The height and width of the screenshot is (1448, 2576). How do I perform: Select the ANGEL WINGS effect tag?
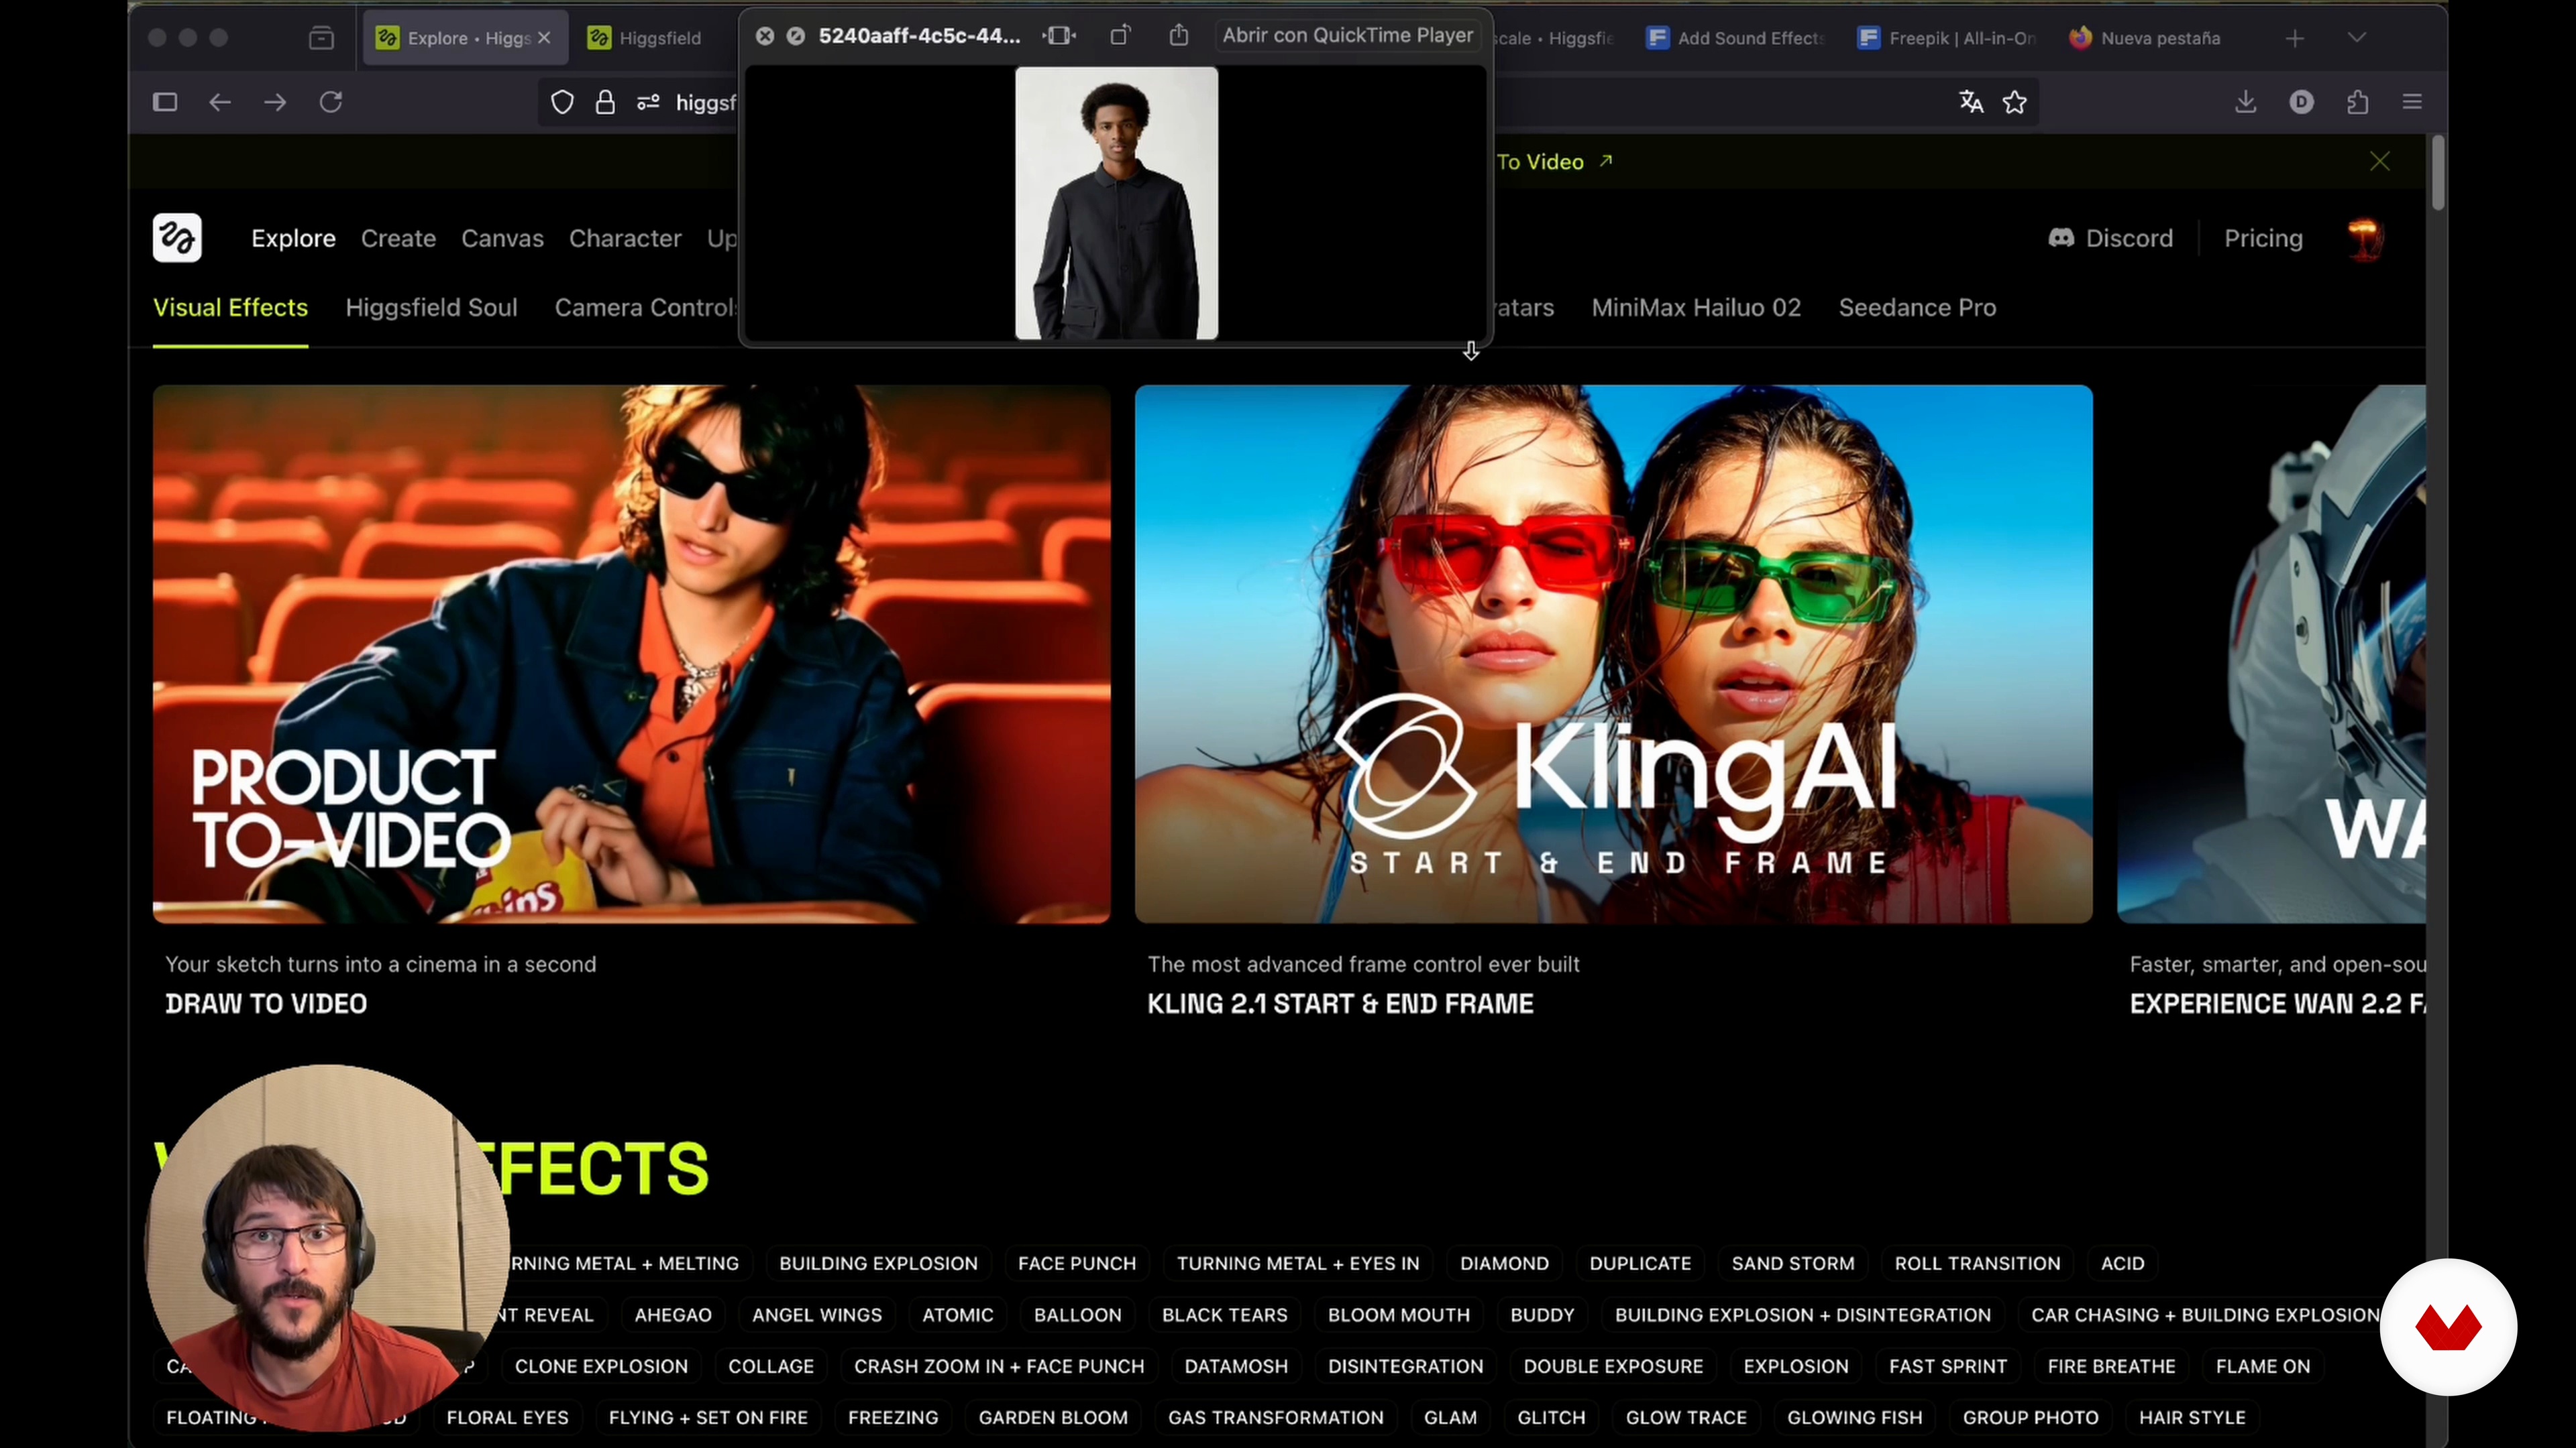pos(817,1315)
